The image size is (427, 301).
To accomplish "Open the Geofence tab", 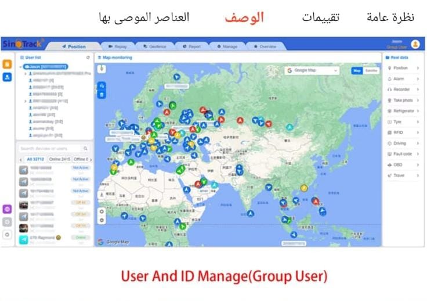I will point(155,46).
